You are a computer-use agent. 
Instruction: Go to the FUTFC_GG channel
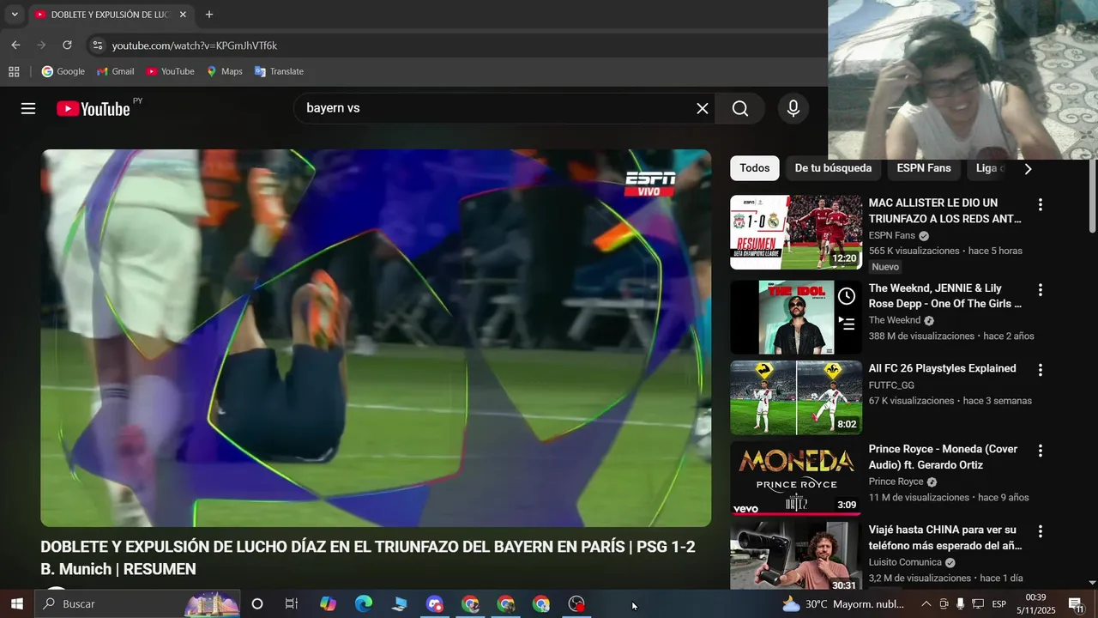click(x=891, y=385)
